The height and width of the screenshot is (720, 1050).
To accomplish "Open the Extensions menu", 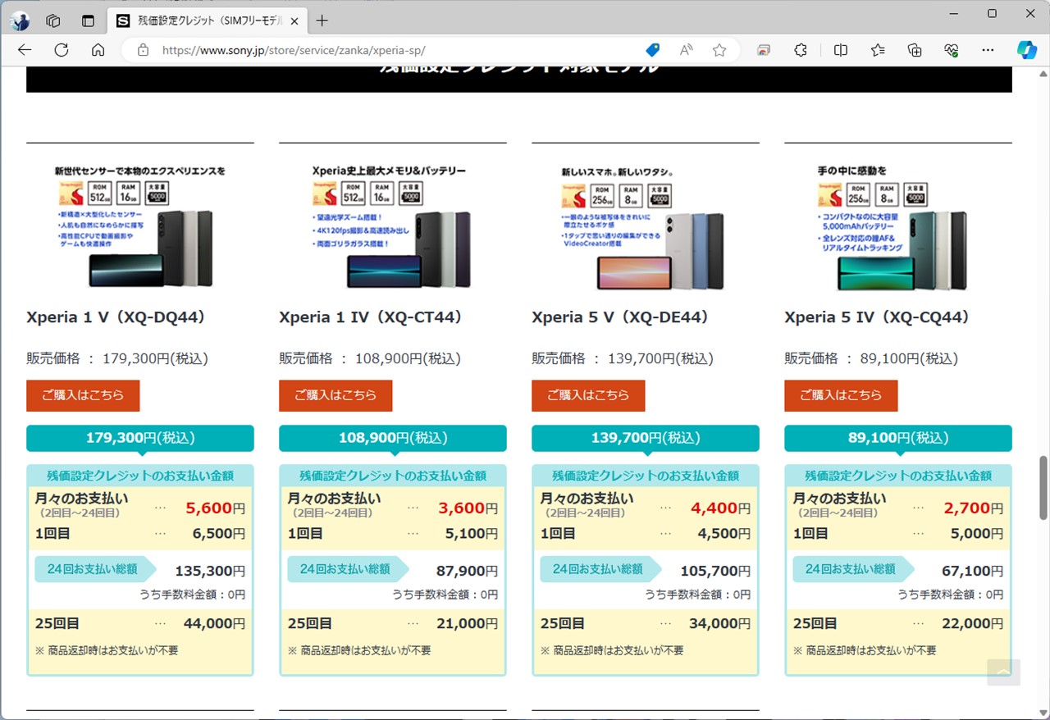I will click(800, 50).
